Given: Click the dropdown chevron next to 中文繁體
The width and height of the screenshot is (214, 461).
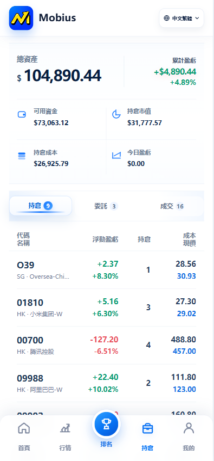Looking at the screenshot, I should click(x=197, y=18).
